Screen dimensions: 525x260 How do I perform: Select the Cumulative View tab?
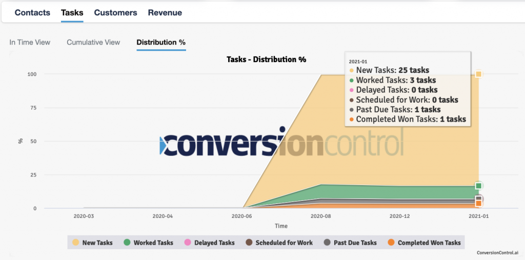point(93,42)
